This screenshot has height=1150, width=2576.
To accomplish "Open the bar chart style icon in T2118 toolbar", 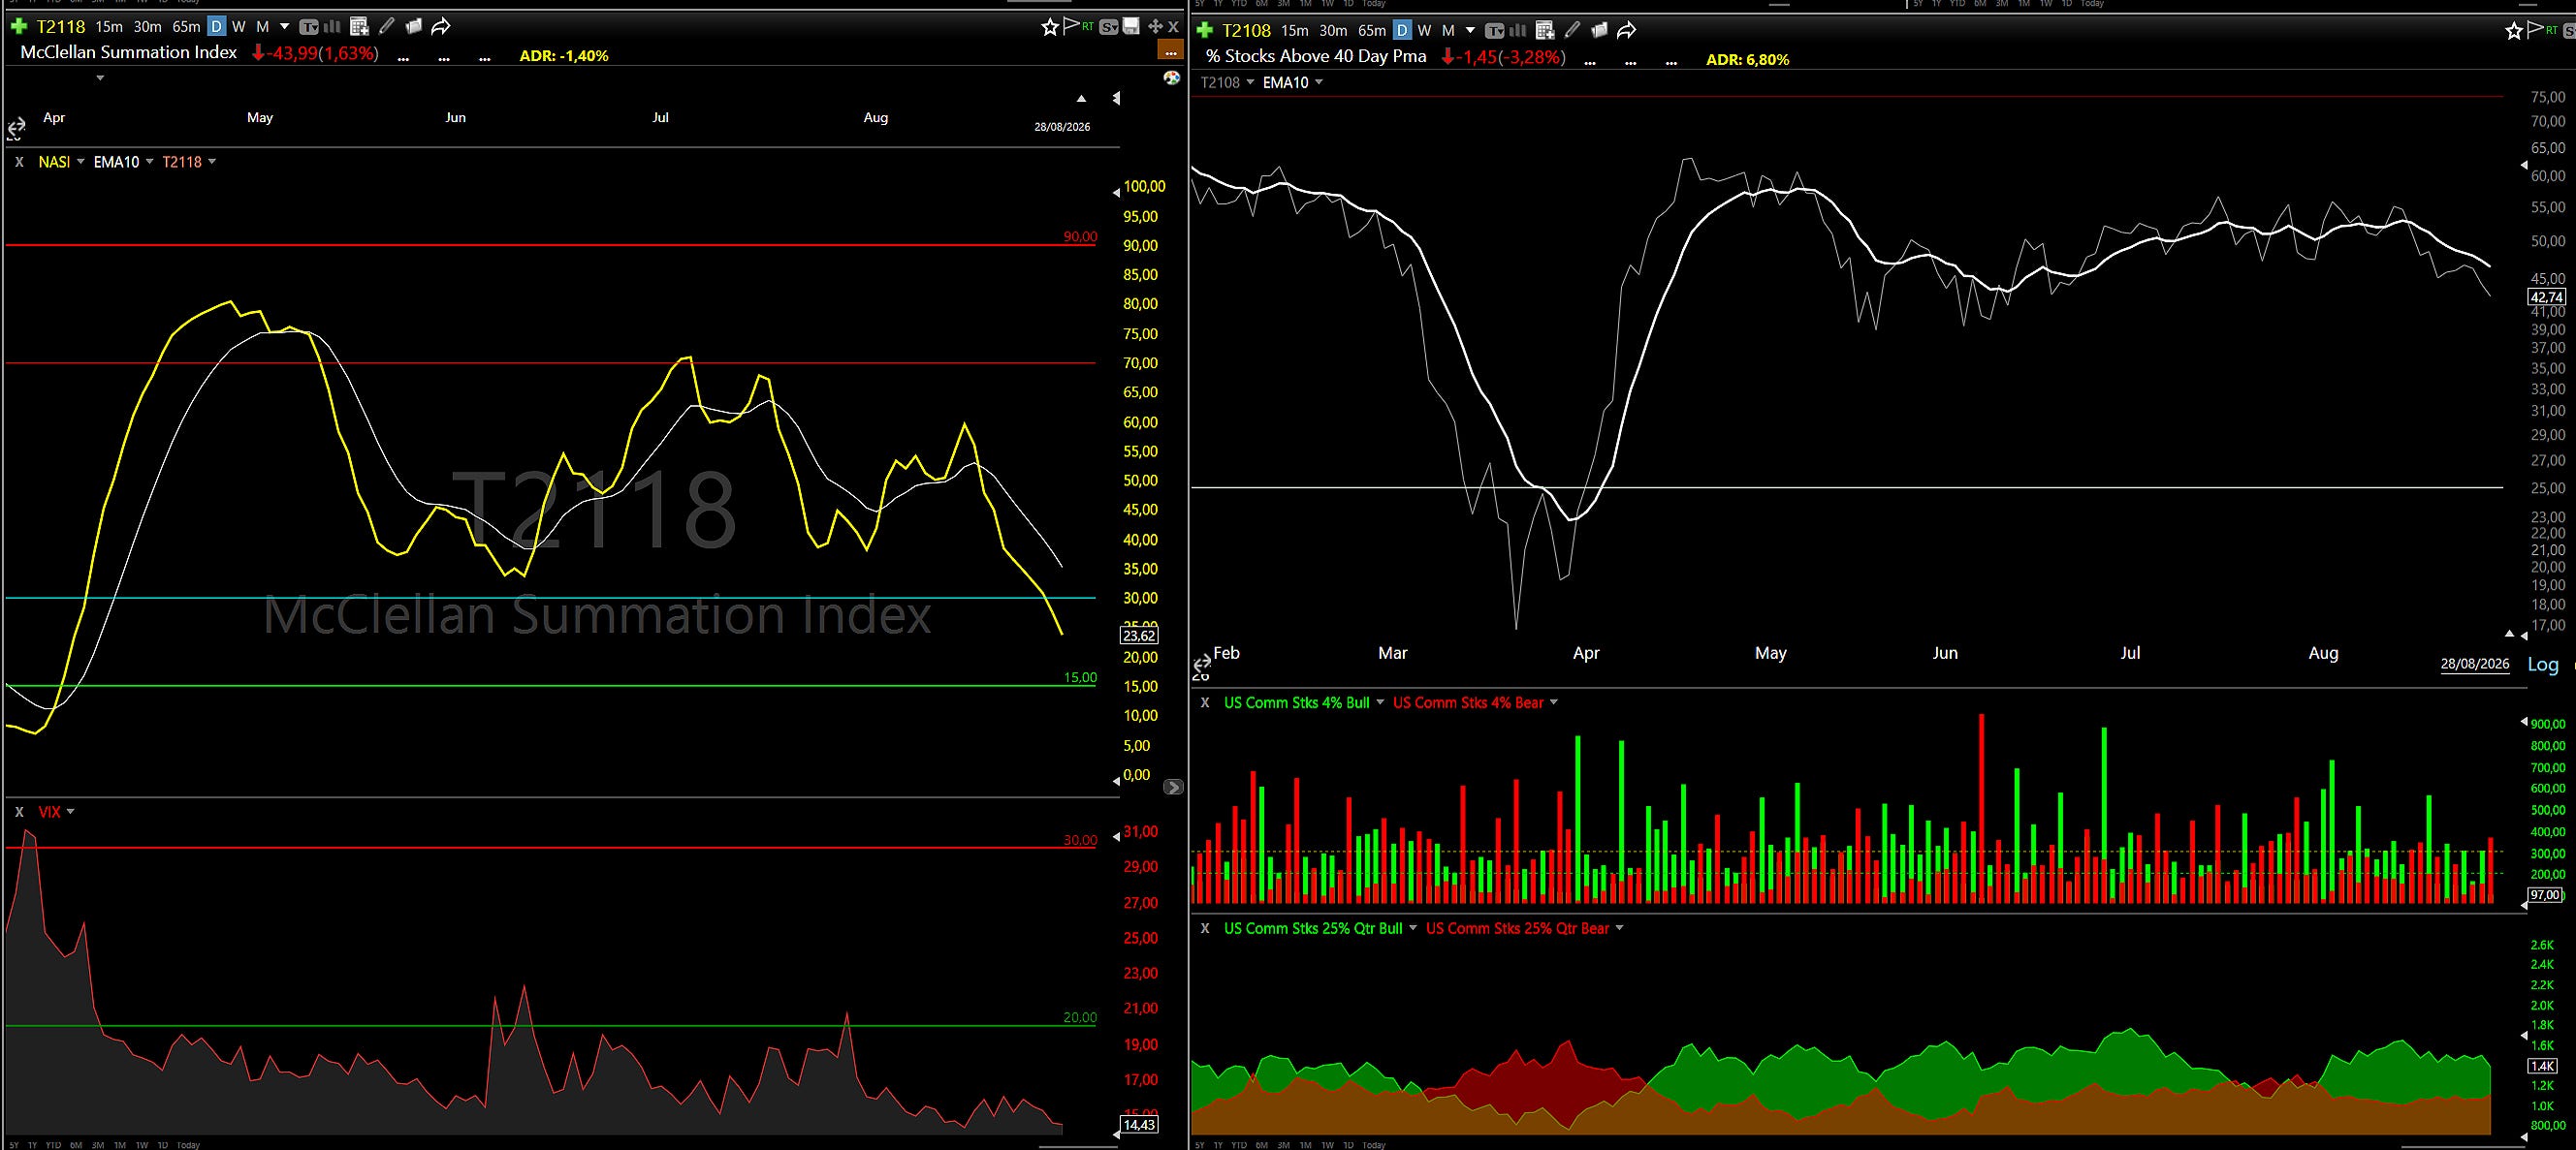I will pyautogui.click(x=332, y=27).
